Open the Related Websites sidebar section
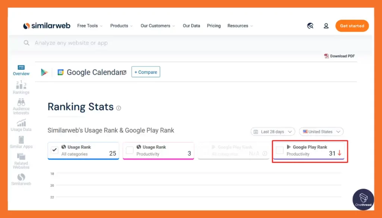 pyautogui.click(x=21, y=161)
